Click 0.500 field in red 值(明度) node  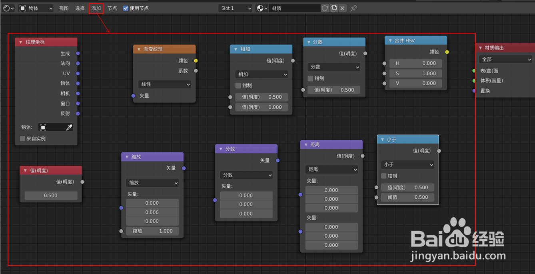pos(51,196)
